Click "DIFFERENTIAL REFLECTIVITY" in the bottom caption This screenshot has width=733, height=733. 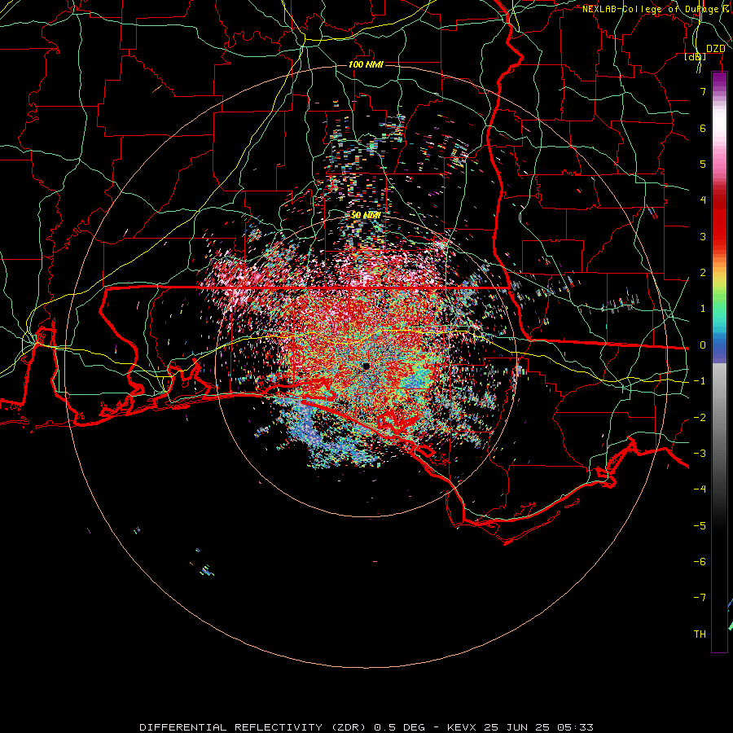point(231,727)
